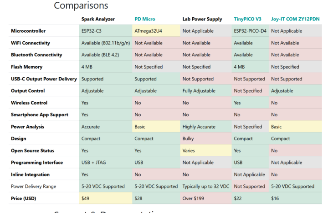Select the Accurate cell for Spark Analyzer
Image resolution: width=328 pixels, height=213 pixels.
click(x=106, y=127)
